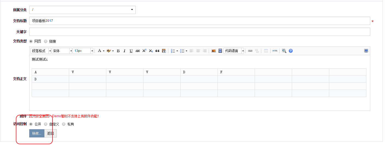
Task: Select the 网页 document type
Action: click(x=31, y=41)
